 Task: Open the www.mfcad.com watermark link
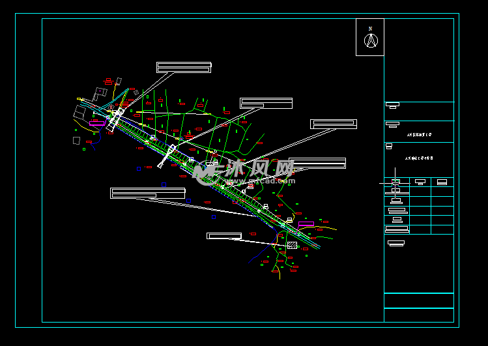(259, 181)
